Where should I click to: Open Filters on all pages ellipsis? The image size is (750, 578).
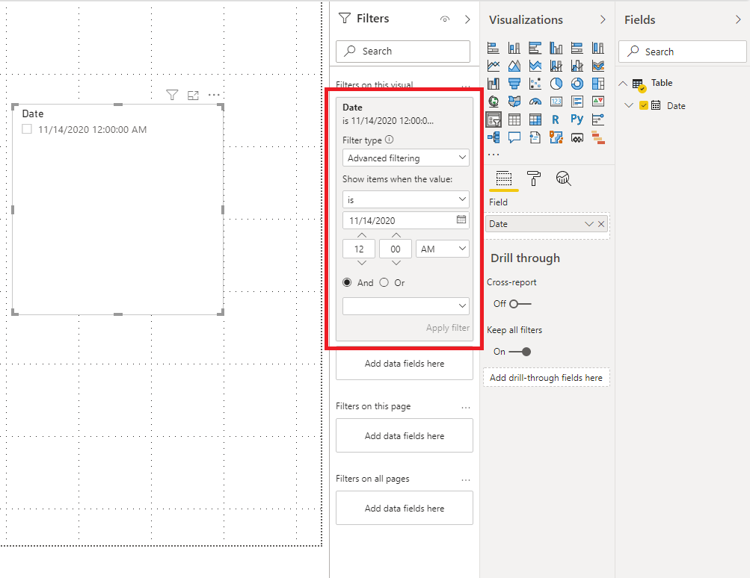tap(466, 479)
